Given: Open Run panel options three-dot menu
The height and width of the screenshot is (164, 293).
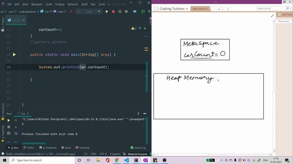Looking at the screenshot, I should click(x=138, y=113).
